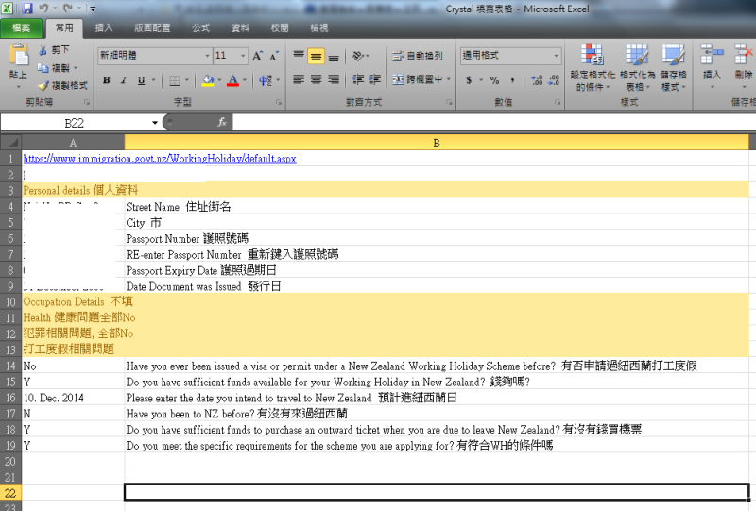Screen dimensions: 756x511
Task: Open the borders dropdown arrow
Action: (x=187, y=80)
